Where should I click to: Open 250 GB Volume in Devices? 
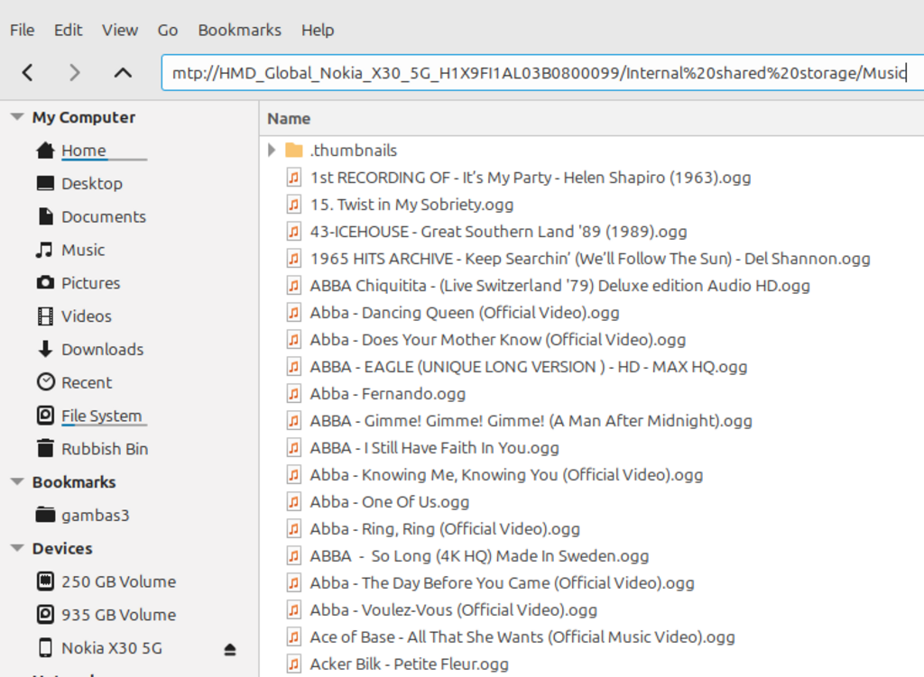[118, 581]
